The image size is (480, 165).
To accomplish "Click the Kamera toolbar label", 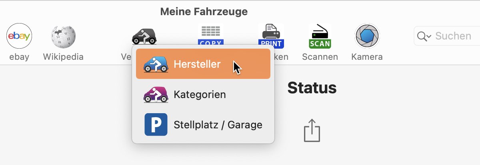I will [367, 57].
